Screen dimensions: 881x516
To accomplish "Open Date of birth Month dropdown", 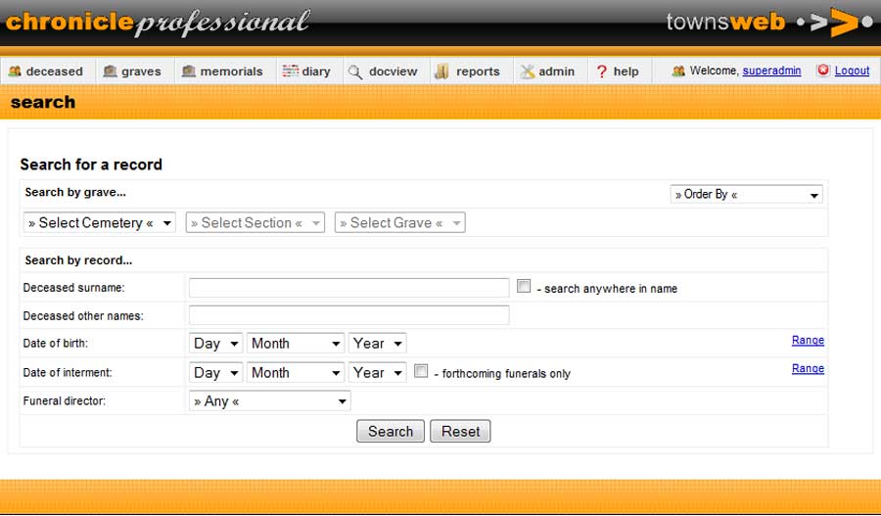I will tap(296, 344).
